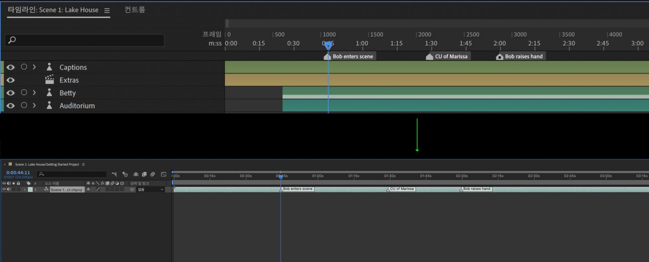Enable Motion Blur icon in timeline toolbar
This screenshot has width=649, height=262.
point(153,174)
